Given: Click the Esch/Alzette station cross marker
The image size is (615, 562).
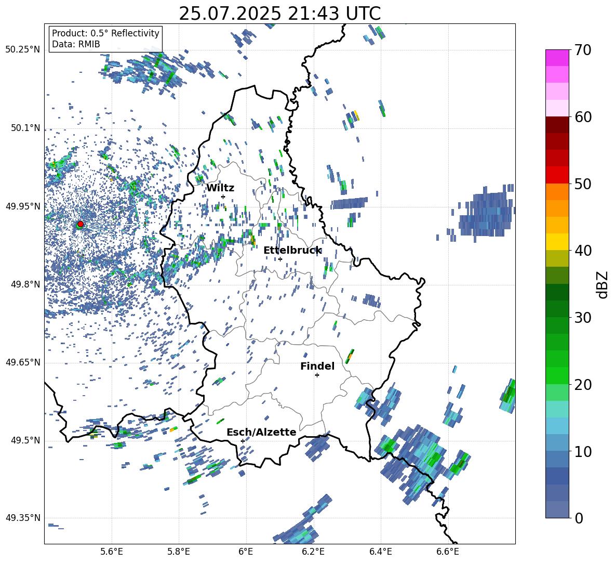Looking at the screenshot, I should [243, 441].
